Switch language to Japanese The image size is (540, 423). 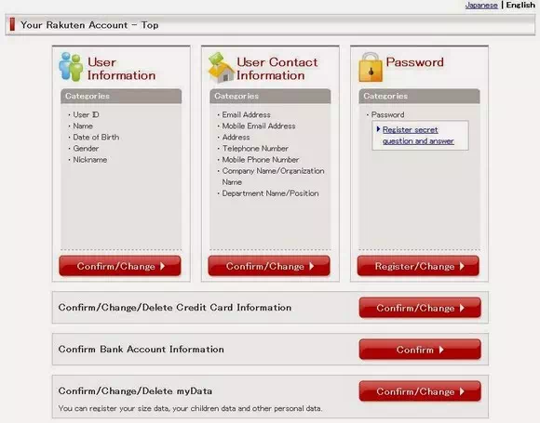click(481, 6)
